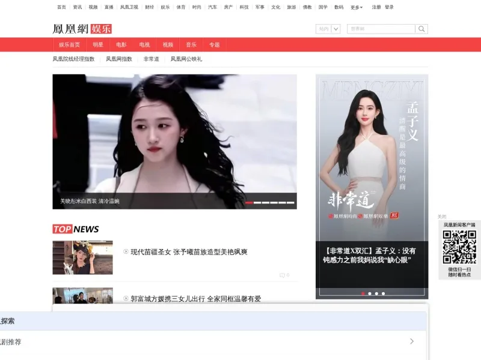
Task: Open 房产 in top navigation
Action: tap(228, 7)
